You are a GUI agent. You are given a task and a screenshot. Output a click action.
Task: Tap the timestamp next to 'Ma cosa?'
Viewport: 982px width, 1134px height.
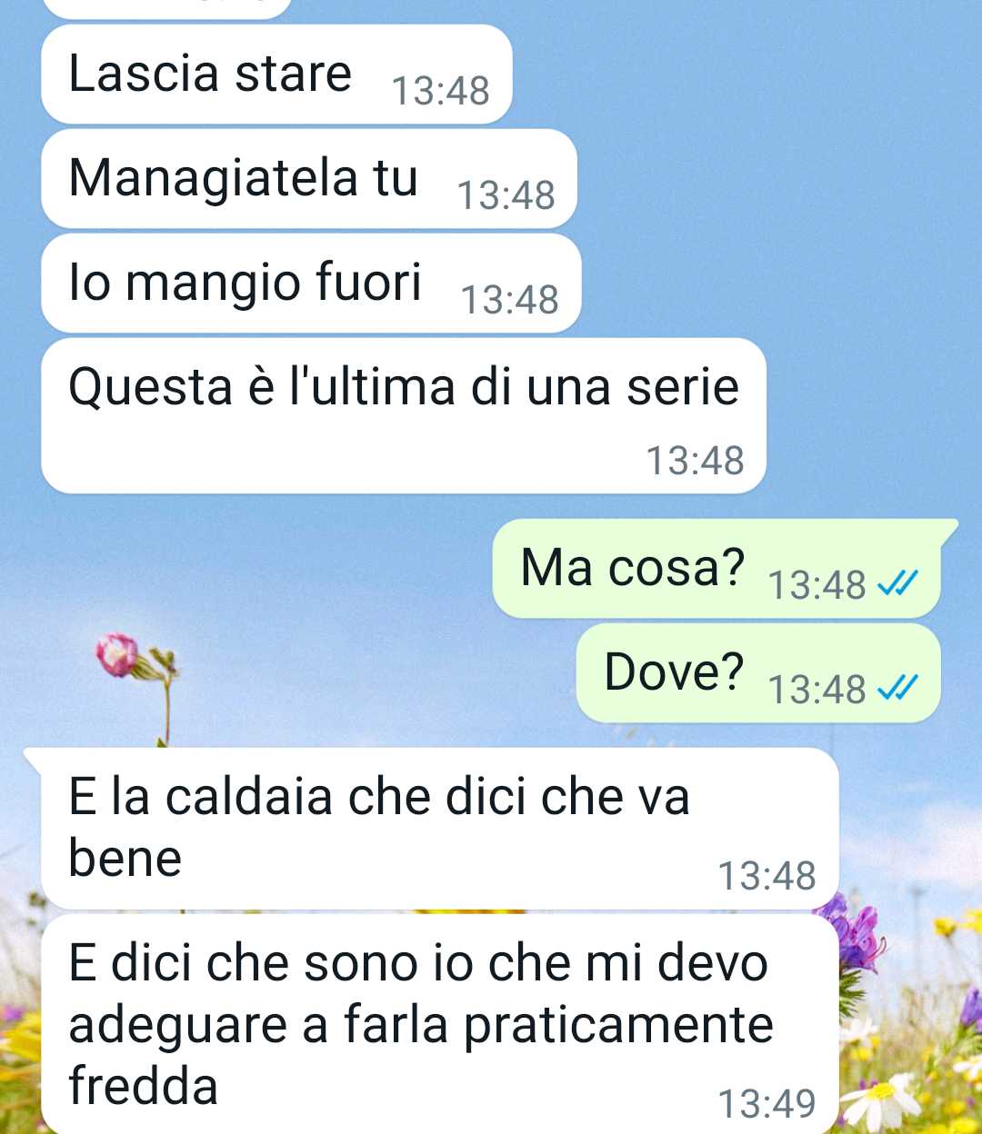pos(817,585)
